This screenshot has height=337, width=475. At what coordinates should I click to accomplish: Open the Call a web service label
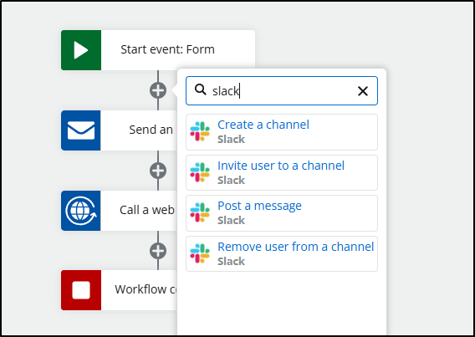(x=147, y=210)
